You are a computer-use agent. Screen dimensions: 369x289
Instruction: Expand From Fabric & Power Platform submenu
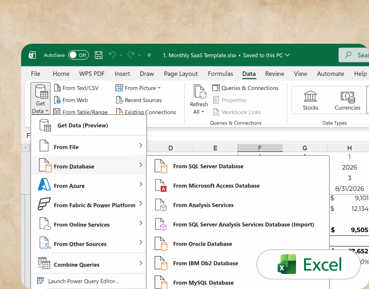coord(89,204)
